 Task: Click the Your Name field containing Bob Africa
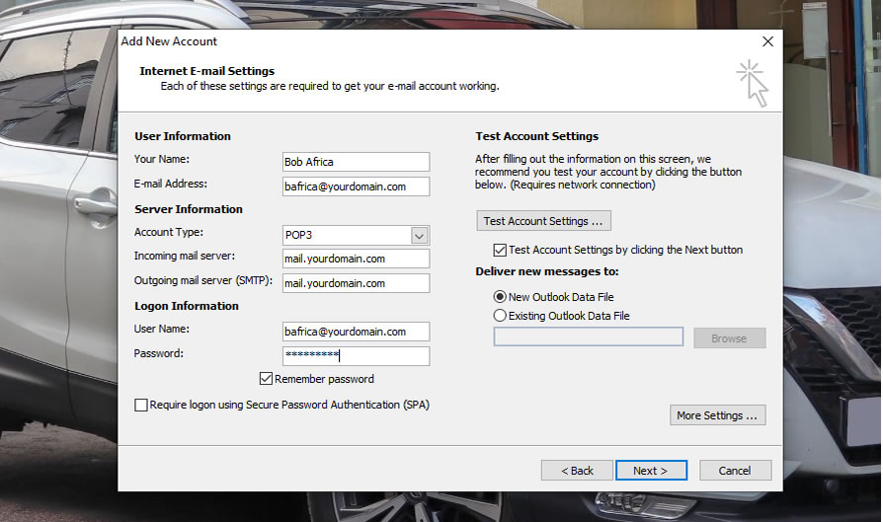[x=356, y=162]
